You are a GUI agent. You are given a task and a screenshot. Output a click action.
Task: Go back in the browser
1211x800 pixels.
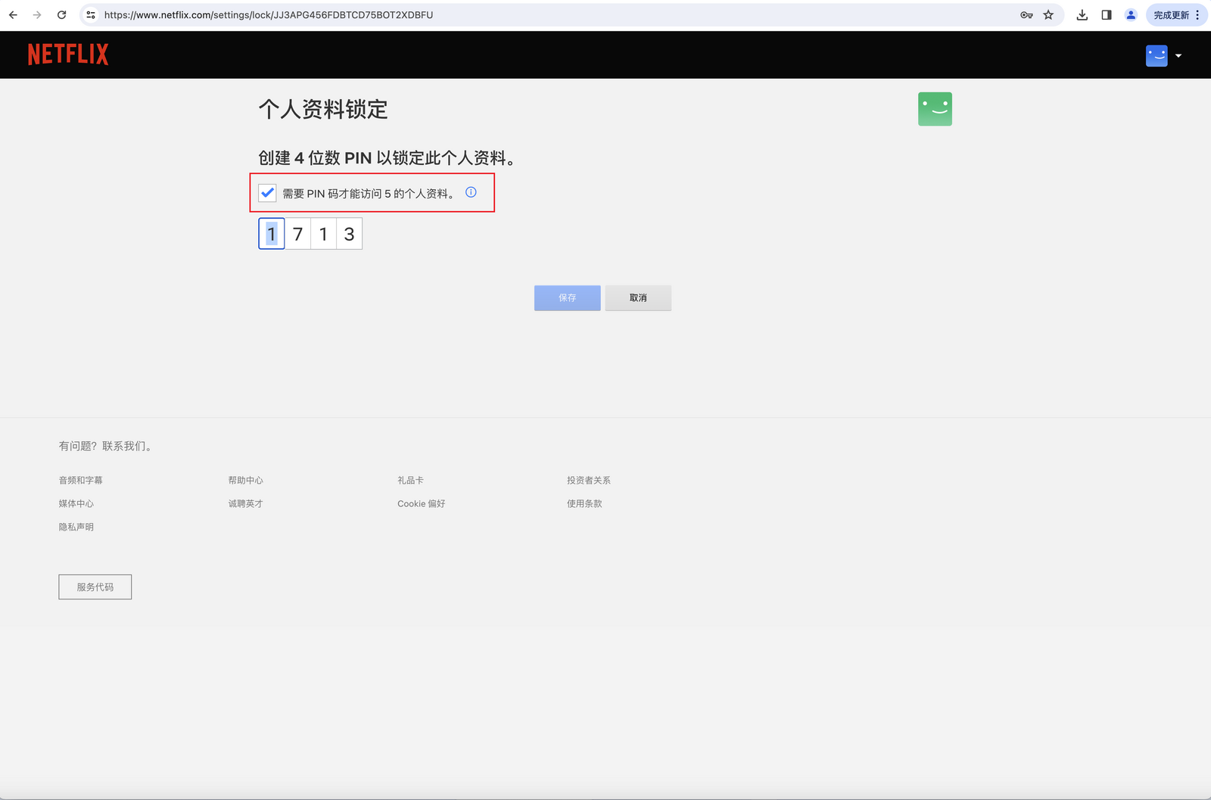(13, 14)
